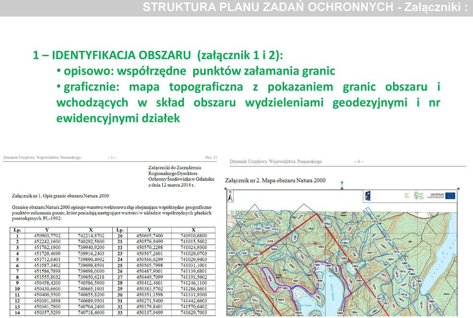473x318 pixels.
Task: Click the map parcel label '160b'
Action: (274, 249)
